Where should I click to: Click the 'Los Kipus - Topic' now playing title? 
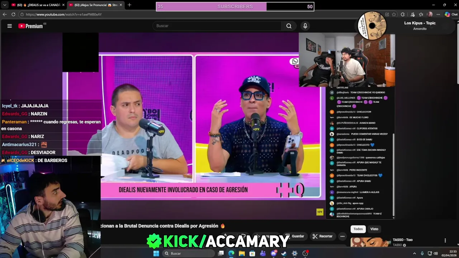click(x=420, y=23)
